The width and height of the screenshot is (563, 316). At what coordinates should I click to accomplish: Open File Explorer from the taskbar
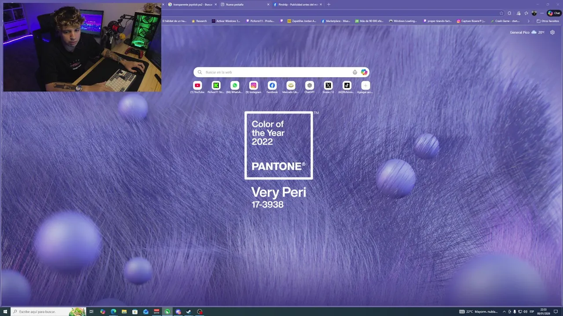[124, 312]
